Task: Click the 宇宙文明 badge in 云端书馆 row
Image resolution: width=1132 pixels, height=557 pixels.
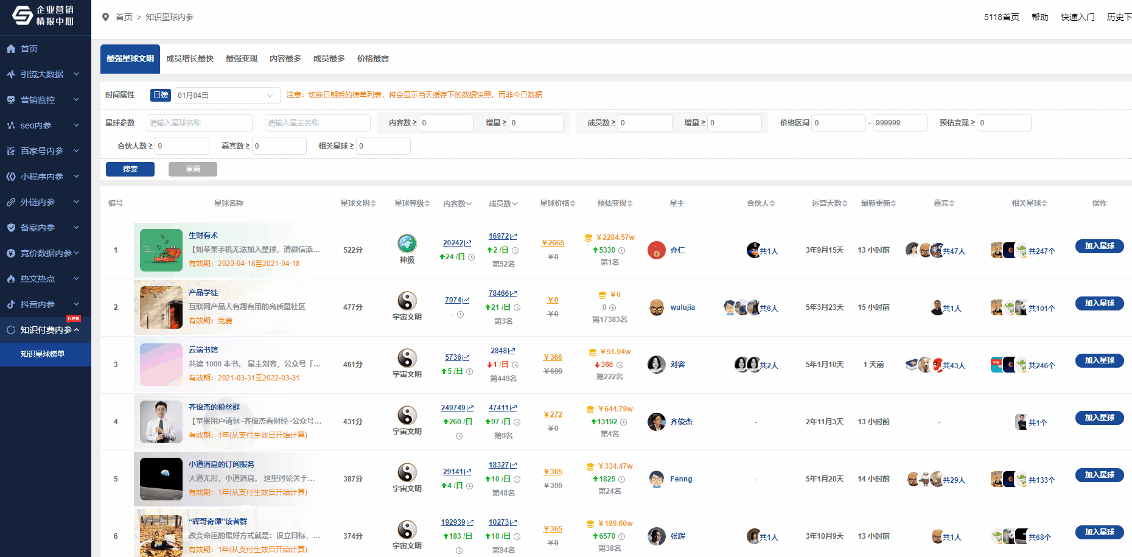Action: (407, 358)
